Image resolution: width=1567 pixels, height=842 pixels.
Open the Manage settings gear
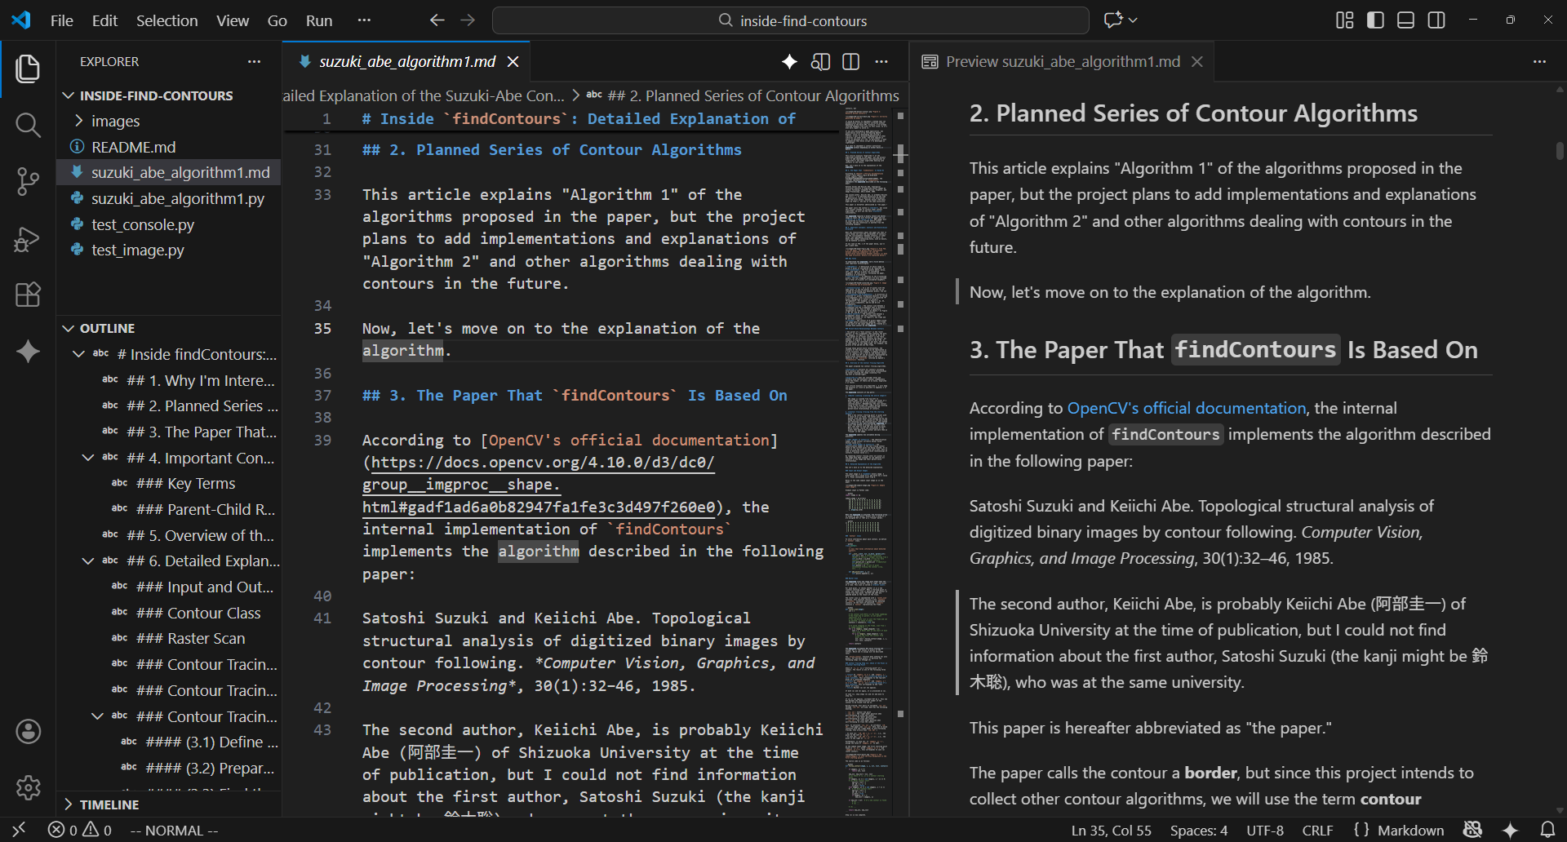(x=28, y=787)
